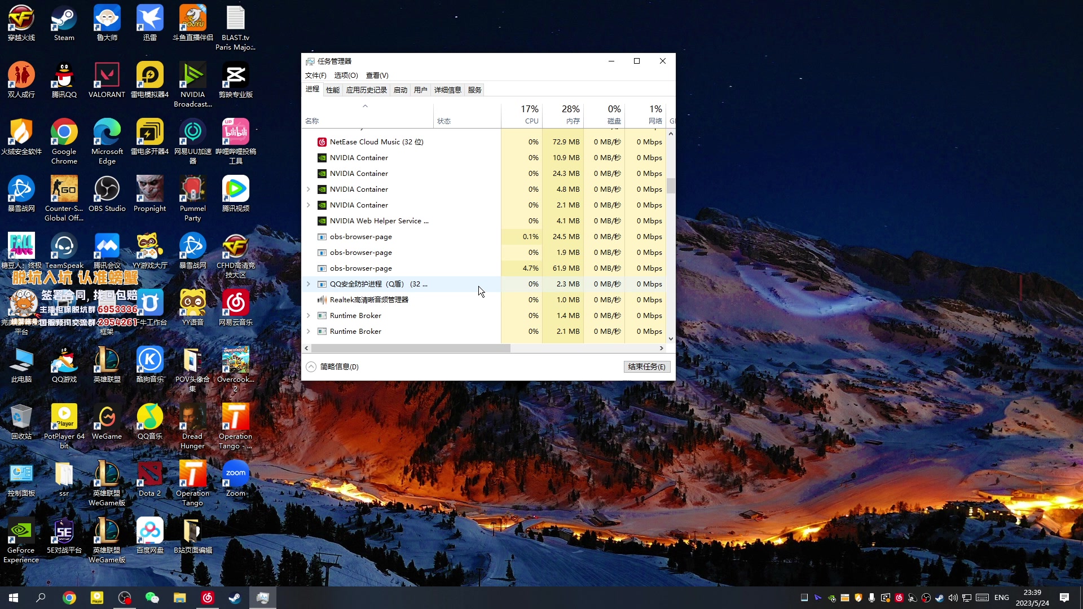Viewport: 1083px width, 609px height.
Task: Open WeChat from the taskbar
Action: [152, 598]
